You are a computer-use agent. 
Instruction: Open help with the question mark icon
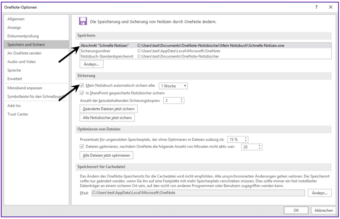[x=316, y=7]
